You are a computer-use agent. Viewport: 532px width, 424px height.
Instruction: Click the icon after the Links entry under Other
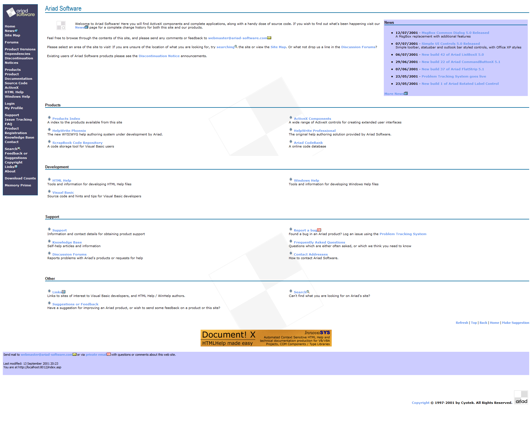[x=64, y=292]
